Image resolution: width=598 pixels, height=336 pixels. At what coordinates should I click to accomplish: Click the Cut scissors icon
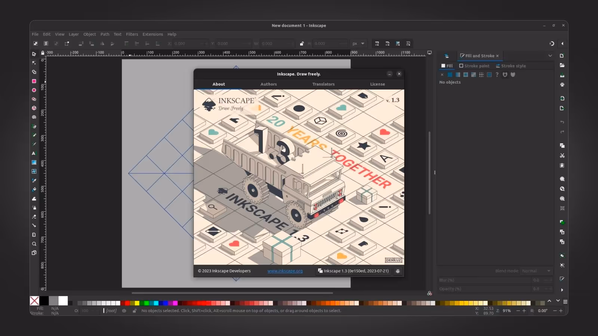tap(562, 156)
